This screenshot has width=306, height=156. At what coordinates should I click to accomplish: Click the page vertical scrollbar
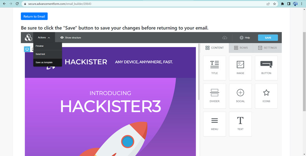click(x=304, y=72)
